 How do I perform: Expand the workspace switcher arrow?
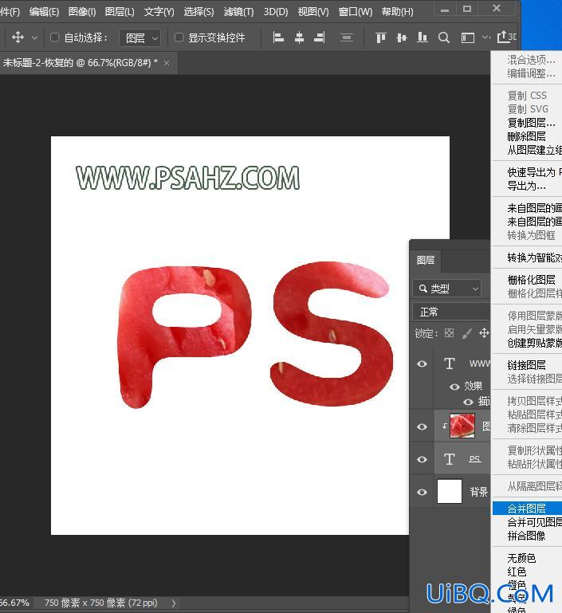point(485,37)
